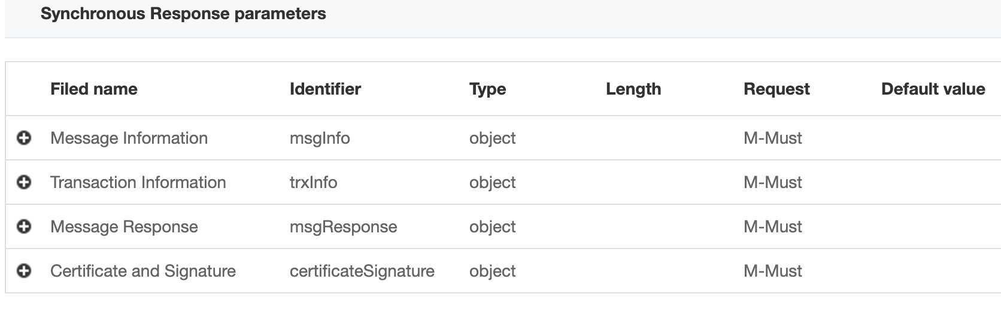Click the Transaction Information field name
This screenshot has height=315, width=1001.
click(138, 183)
